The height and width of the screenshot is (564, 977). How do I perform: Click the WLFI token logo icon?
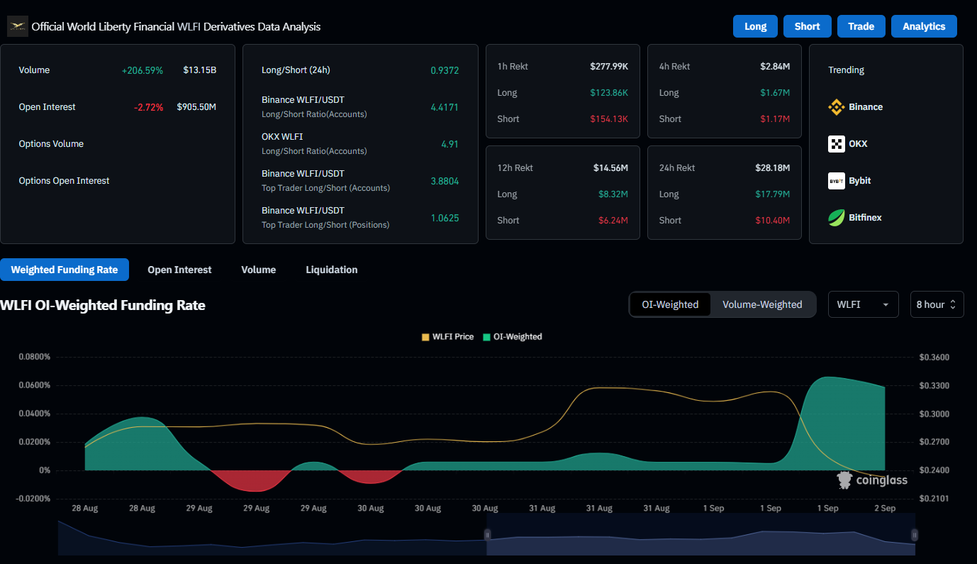pos(17,26)
